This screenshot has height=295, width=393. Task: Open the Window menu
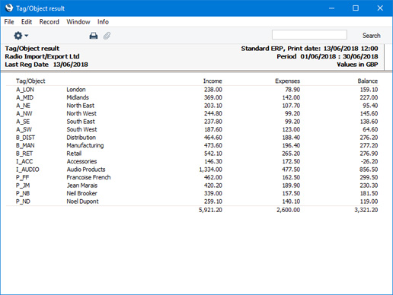[78, 22]
